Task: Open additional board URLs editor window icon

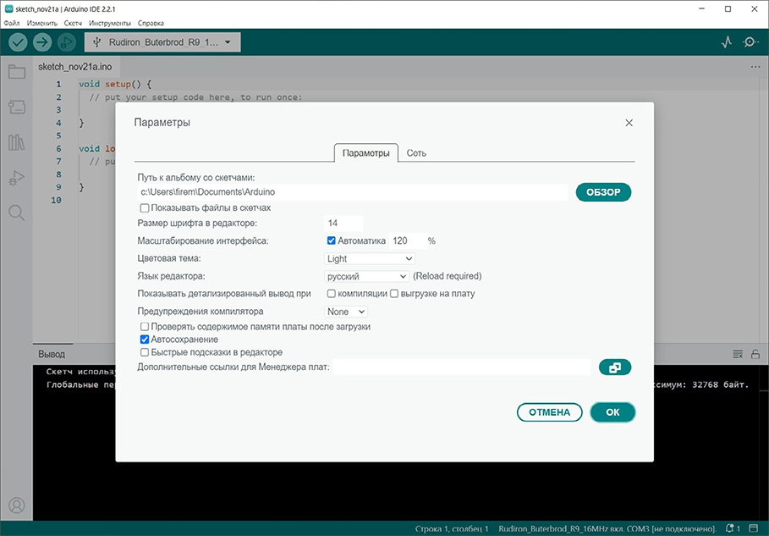Action: [x=615, y=367]
